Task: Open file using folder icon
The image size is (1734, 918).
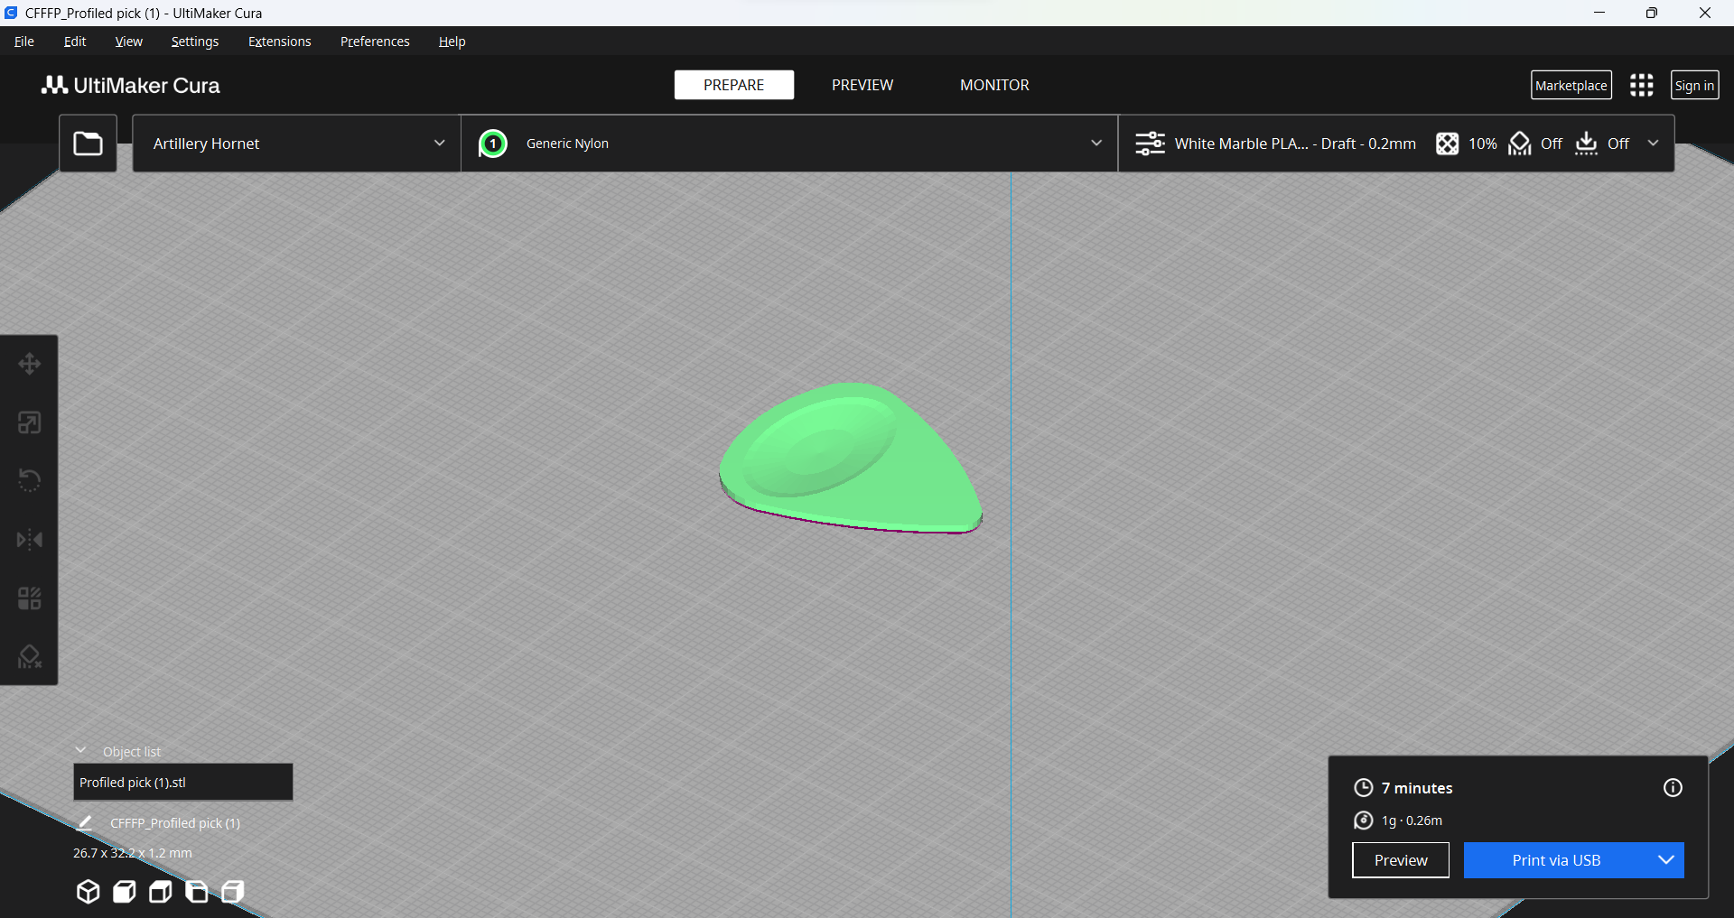Action: (x=88, y=144)
